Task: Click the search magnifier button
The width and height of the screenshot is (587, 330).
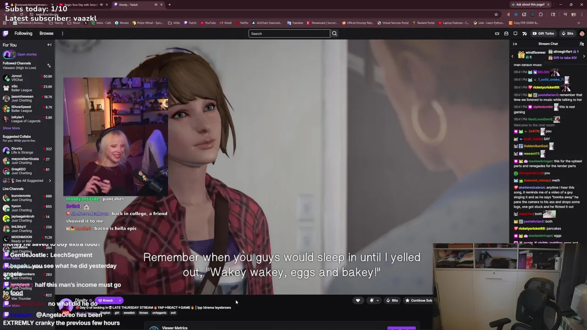Action: [x=334, y=33]
